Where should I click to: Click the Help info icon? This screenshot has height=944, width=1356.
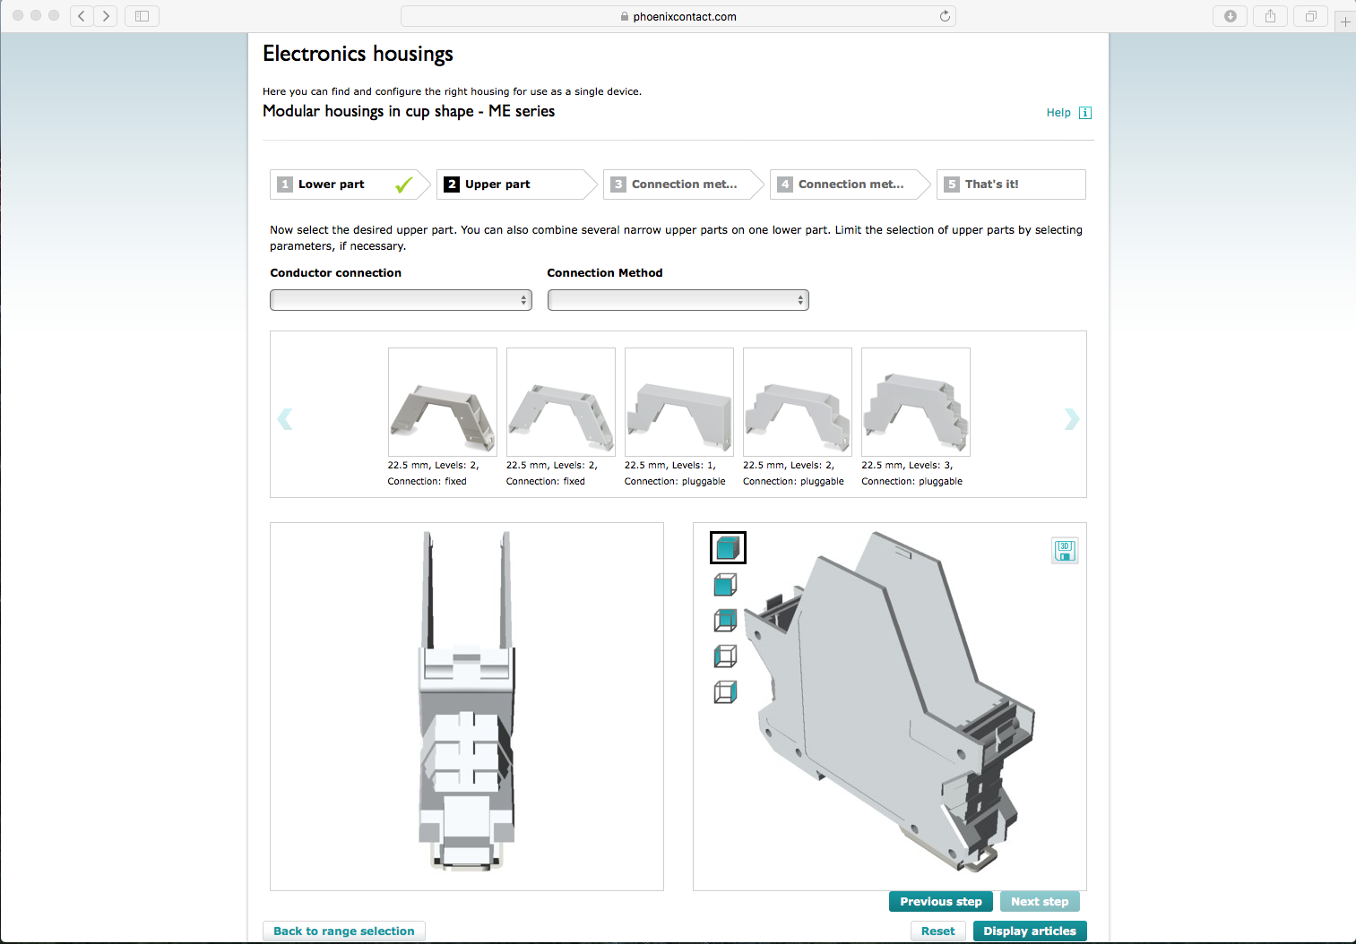point(1085,113)
